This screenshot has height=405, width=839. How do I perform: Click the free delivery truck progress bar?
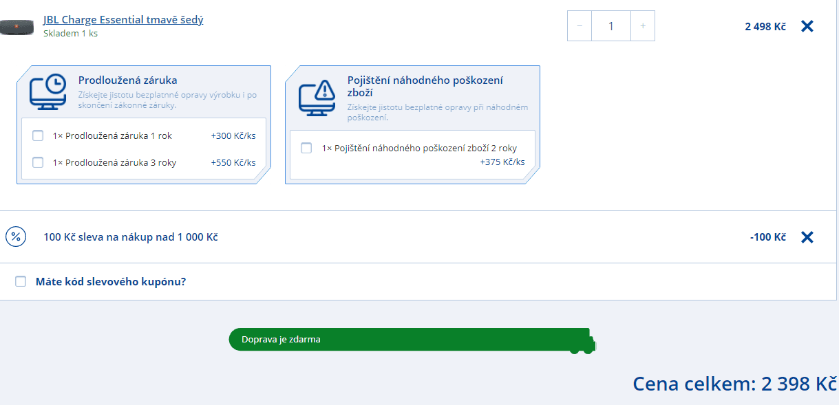tap(412, 340)
